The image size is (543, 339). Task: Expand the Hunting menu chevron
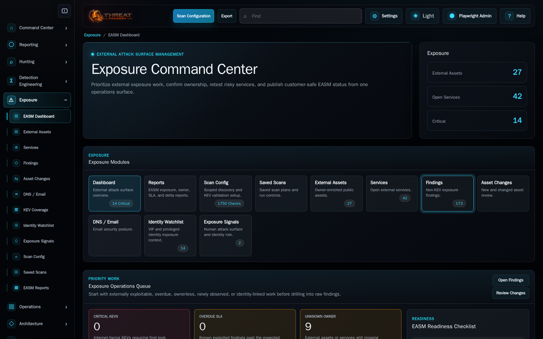click(x=66, y=62)
